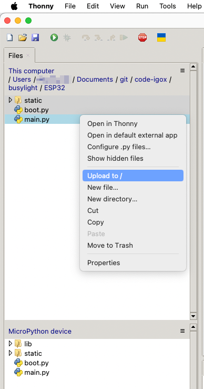Screen dimensions: 204x389
Task: Select local boot.py file row
Action: click(x=97, y=110)
